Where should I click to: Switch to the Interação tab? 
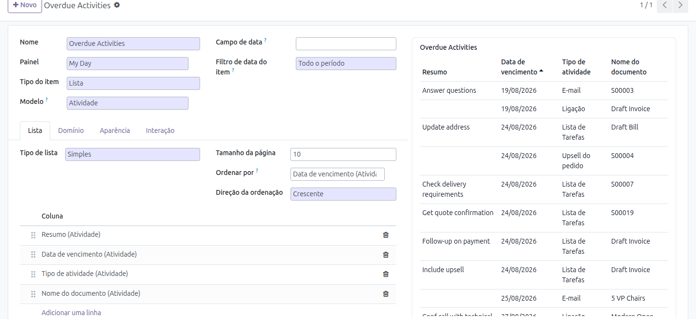[160, 130]
